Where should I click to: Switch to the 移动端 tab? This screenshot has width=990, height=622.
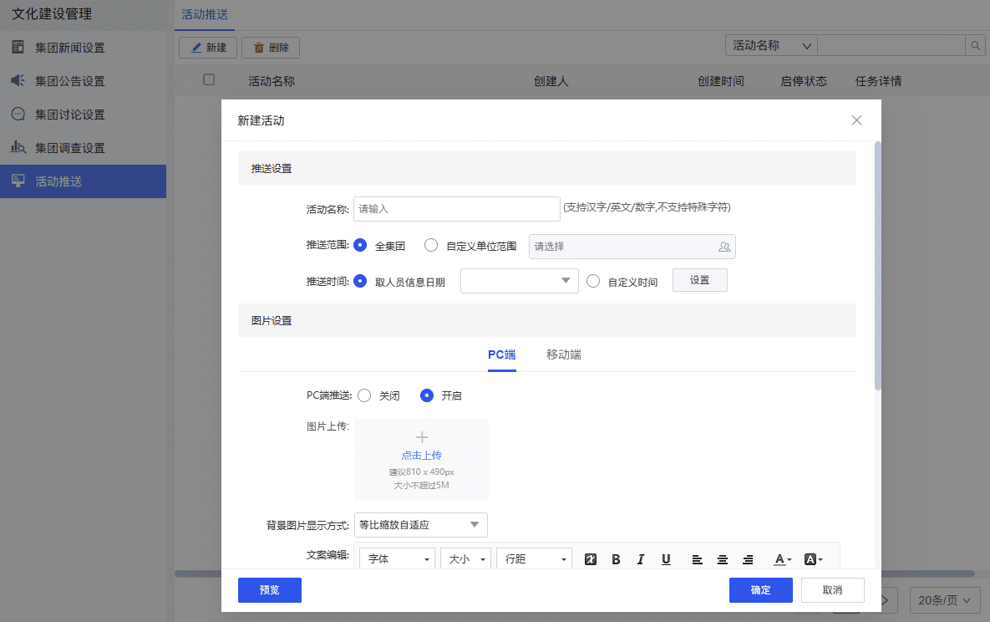[564, 354]
